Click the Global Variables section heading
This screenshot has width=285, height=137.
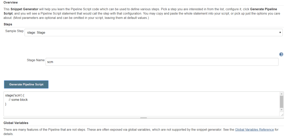16,123
